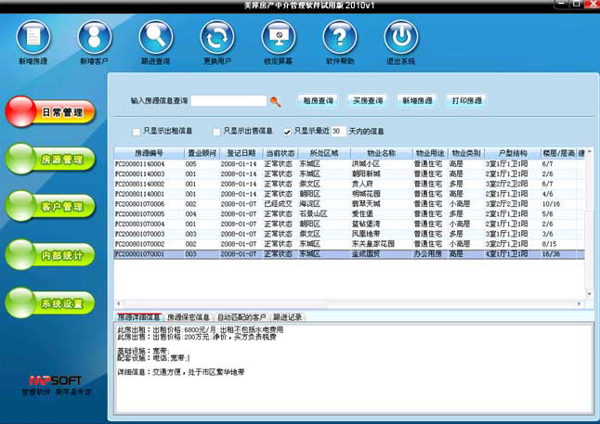This screenshot has height=424, width=600.
Task: Click the table's vertical scrollbar down arrow
Action: click(589, 293)
